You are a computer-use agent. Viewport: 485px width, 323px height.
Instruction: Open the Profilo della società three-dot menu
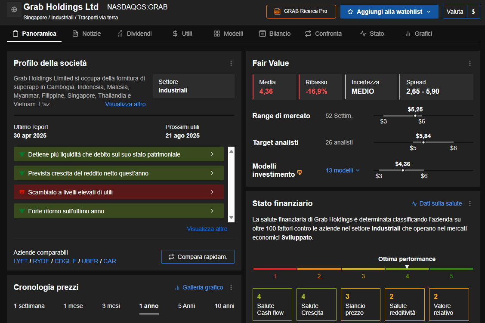pyautogui.click(x=231, y=63)
